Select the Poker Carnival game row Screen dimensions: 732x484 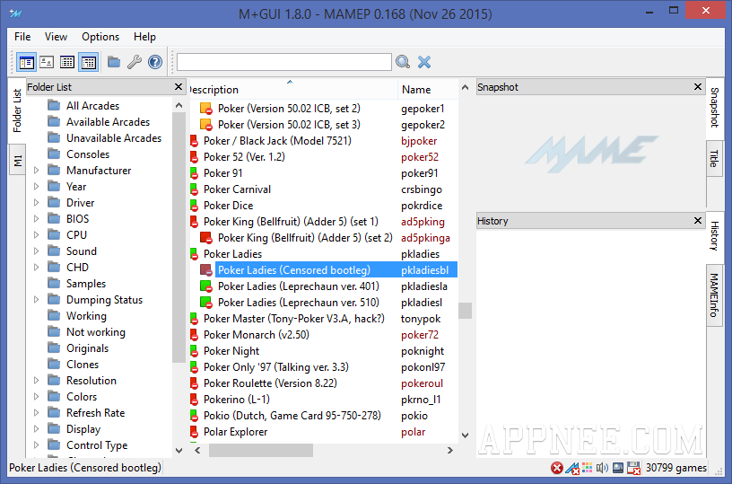point(323,189)
